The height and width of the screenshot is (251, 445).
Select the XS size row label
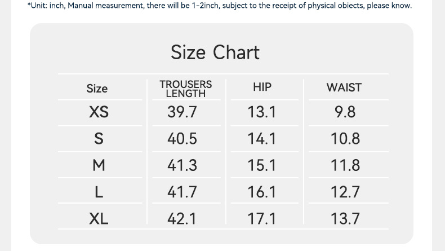[x=99, y=112]
